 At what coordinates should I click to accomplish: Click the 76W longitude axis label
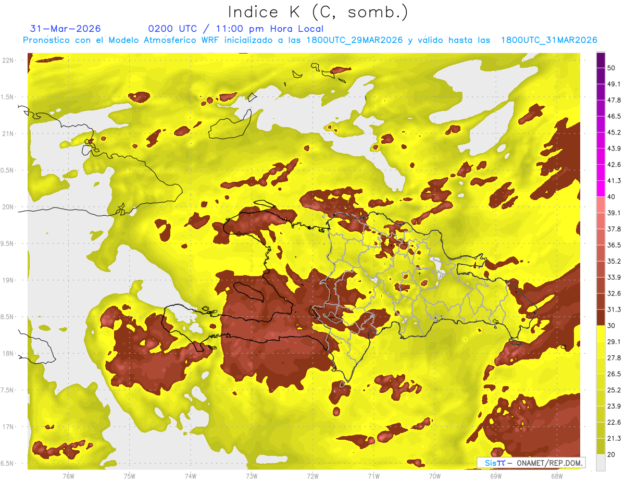click(68, 476)
